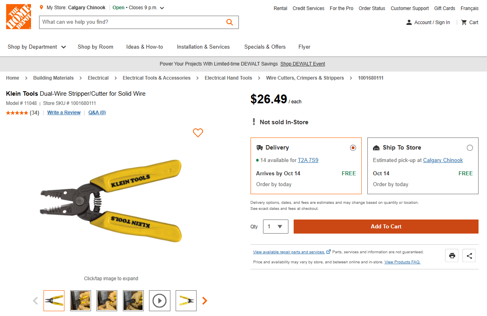This screenshot has width=487, height=316.
Task: Click the share product icon
Action: pyautogui.click(x=469, y=256)
